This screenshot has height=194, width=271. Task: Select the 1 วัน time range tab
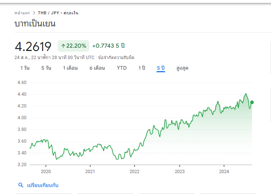[25, 68]
